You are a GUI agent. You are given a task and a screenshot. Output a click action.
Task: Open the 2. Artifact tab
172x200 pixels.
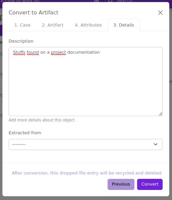coord(53,25)
